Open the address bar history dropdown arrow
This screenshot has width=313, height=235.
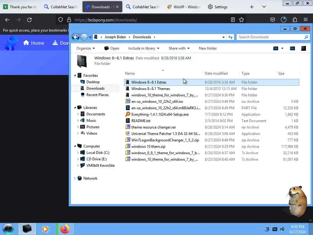click(x=223, y=37)
